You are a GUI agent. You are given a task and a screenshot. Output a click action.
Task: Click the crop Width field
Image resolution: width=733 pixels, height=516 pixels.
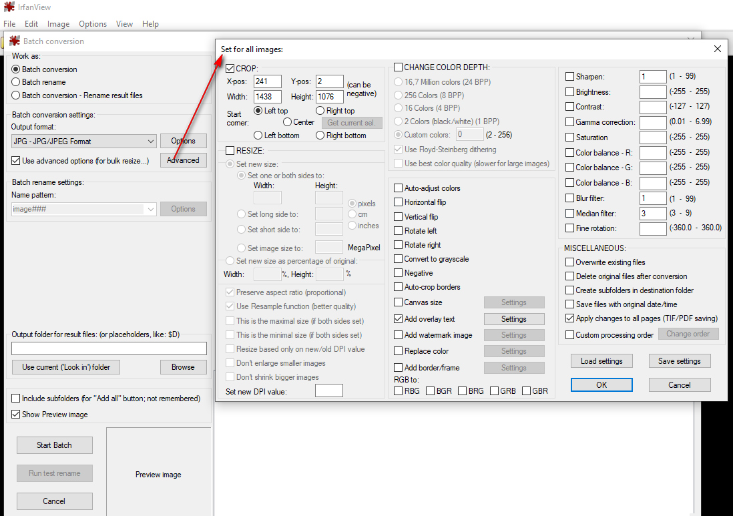click(x=268, y=97)
